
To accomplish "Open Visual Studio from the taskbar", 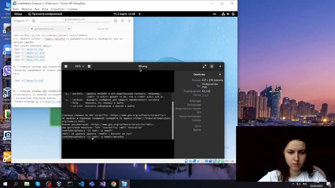I will (103, 184).
